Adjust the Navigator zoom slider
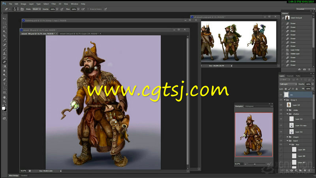 (255, 164)
